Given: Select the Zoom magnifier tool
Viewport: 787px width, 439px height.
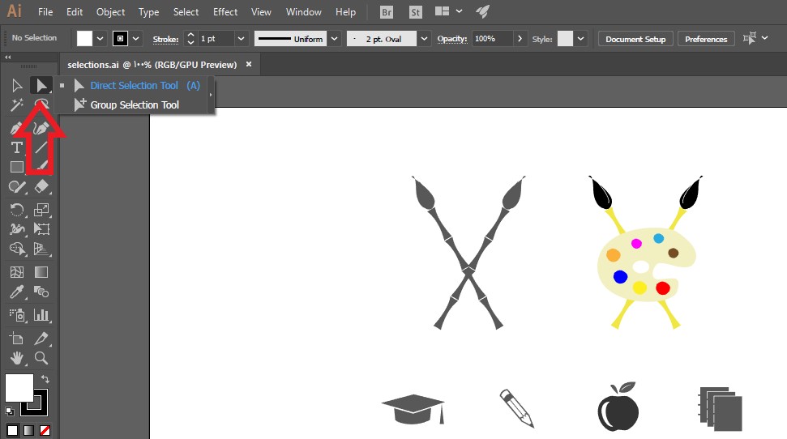Looking at the screenshot, I should coord(41,358).
